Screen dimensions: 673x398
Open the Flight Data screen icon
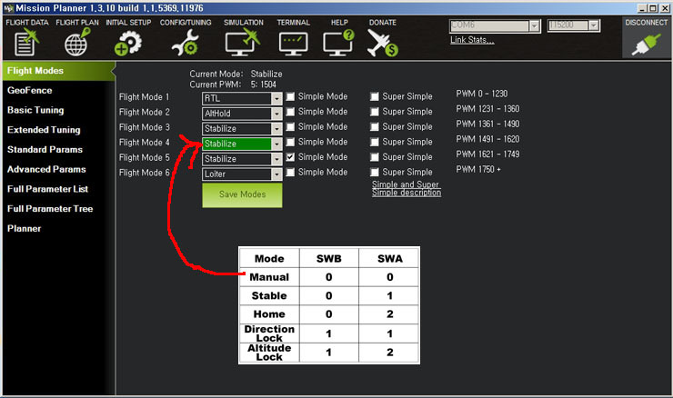[x=26, y=43]
